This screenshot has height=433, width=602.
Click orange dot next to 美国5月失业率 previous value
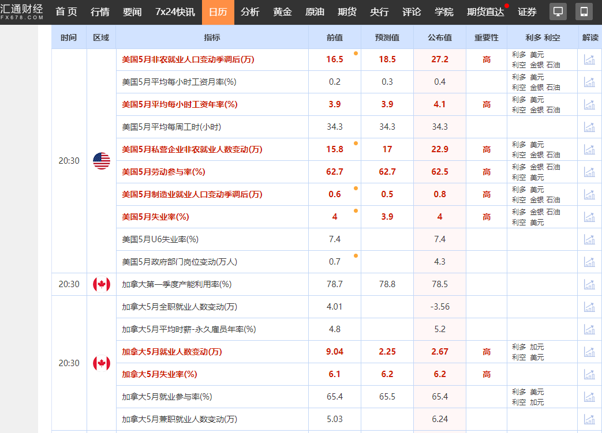click(356, 210)
